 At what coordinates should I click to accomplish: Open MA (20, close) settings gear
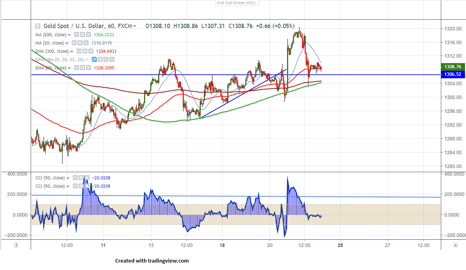[80, 43]
